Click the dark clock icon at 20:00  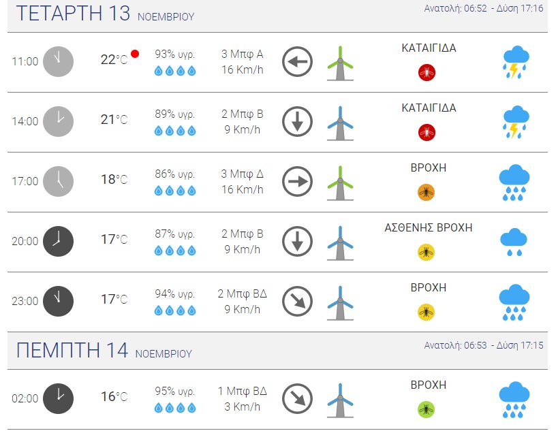tap(58, 240)
